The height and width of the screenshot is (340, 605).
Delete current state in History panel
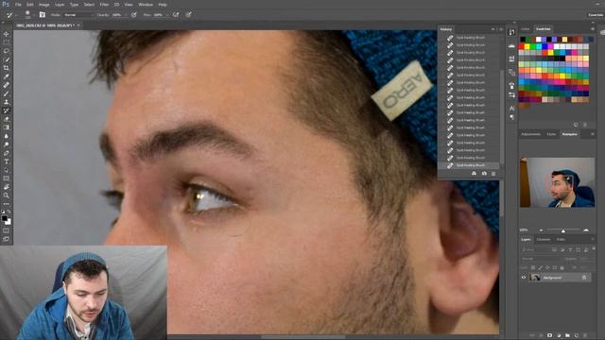tap(493, 174)
